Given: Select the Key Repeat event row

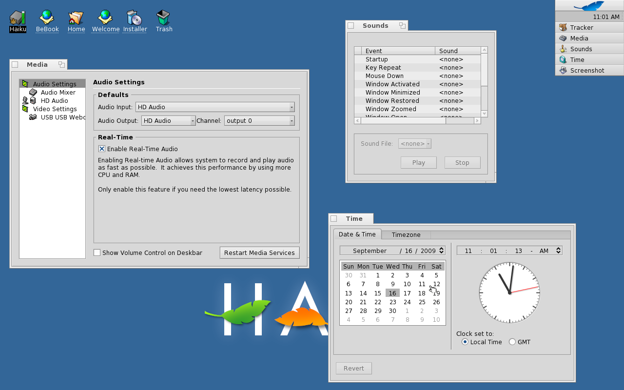Looking at the screenshot, I should pyautogui.click(x=417, y=67).
